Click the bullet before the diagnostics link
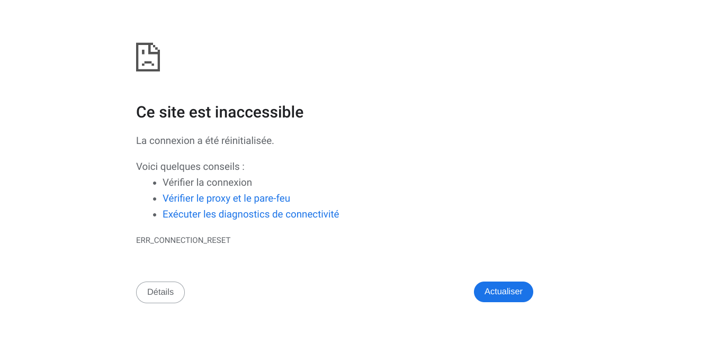 tap(155, 215)
